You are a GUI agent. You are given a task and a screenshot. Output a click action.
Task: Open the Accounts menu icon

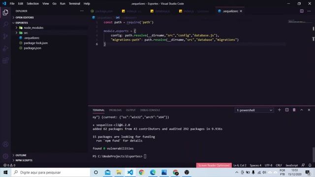click(x=5, y=144)
